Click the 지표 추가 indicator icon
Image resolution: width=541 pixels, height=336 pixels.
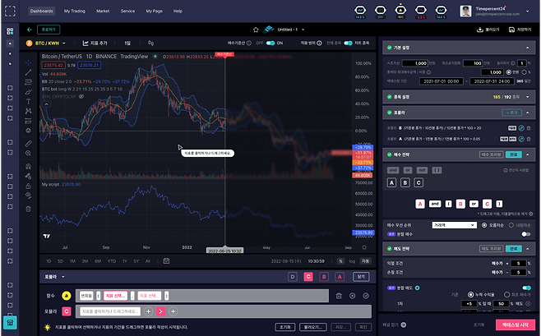[83, 42]
